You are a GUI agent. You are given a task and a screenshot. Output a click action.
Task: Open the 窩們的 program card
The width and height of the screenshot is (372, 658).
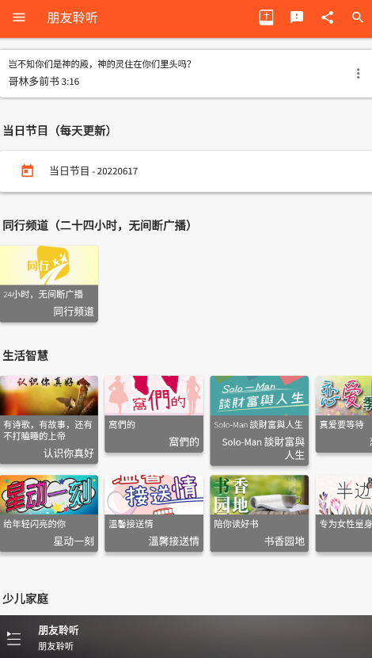(154, 414)
